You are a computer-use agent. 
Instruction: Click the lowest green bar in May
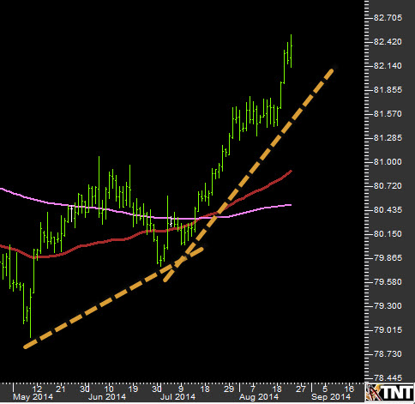30,313
